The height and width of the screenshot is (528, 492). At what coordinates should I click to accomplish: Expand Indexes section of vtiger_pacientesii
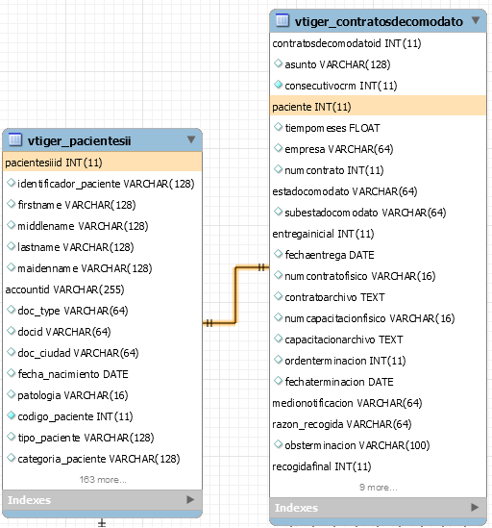click(x=190, y=500)
